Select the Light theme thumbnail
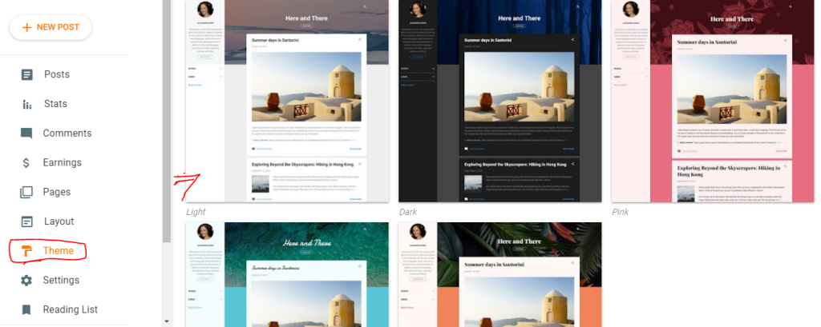The width and height of the screenshot is (821, 327). pos(287,101)
